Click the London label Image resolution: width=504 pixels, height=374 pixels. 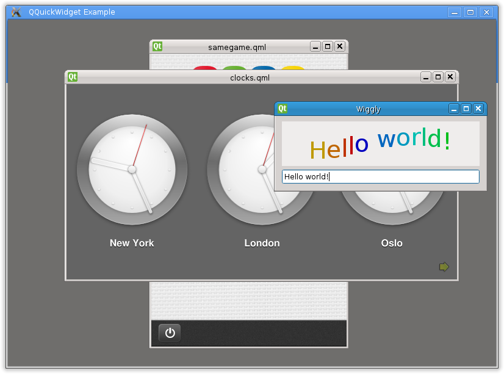pos(262,243)
